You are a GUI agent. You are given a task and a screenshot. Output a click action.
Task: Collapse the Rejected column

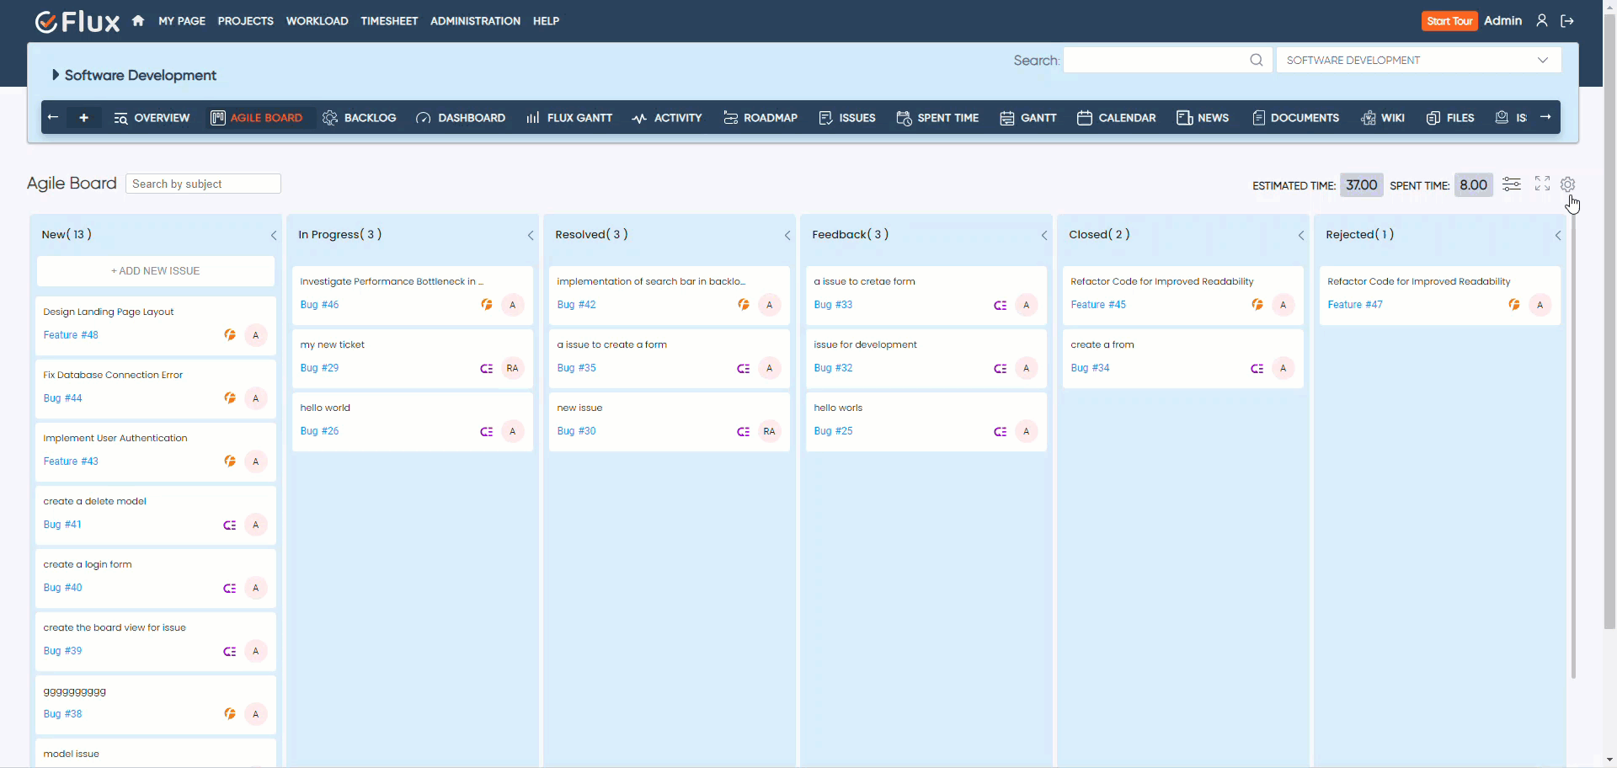(1558, 236)
